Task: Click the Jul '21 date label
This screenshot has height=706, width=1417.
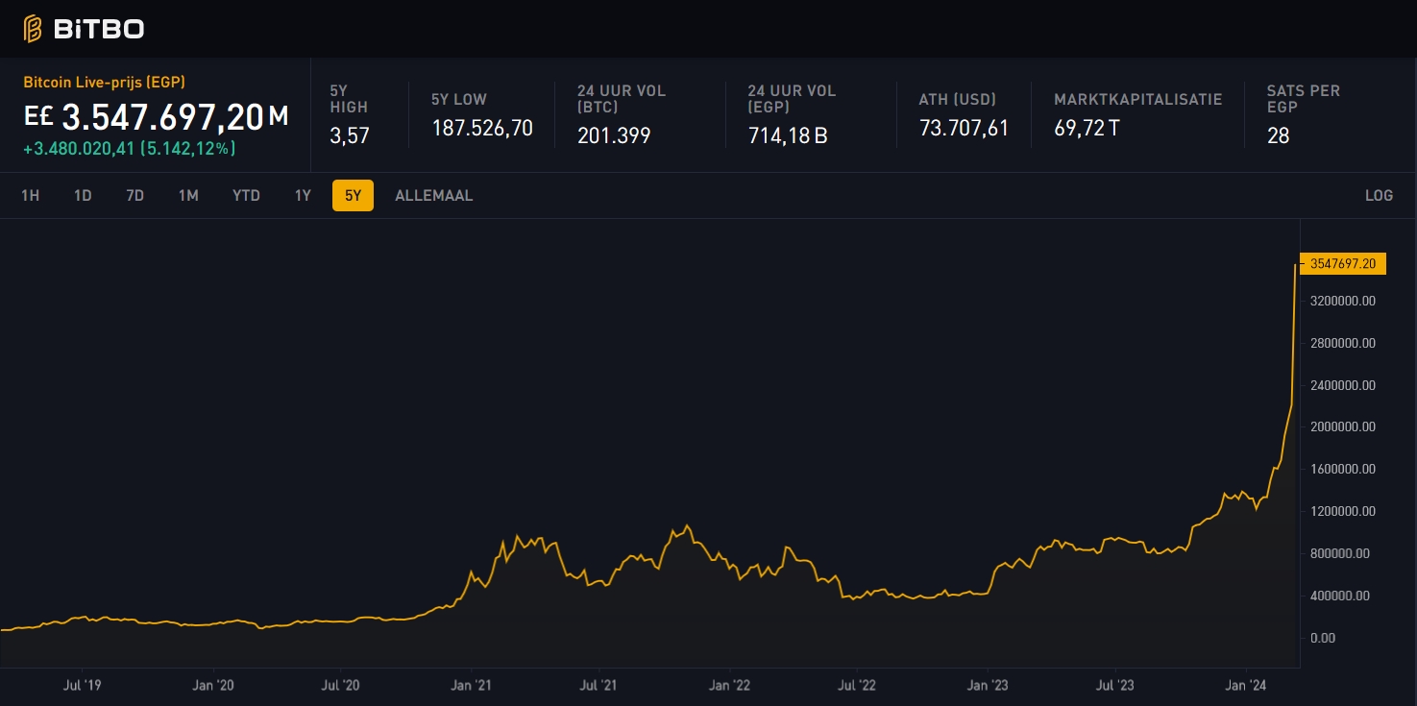Action: point(599,685)
